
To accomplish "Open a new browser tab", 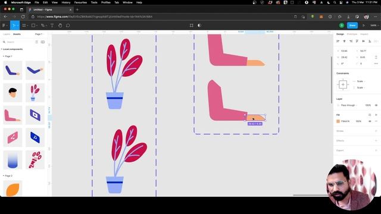I will coord(77,10).
